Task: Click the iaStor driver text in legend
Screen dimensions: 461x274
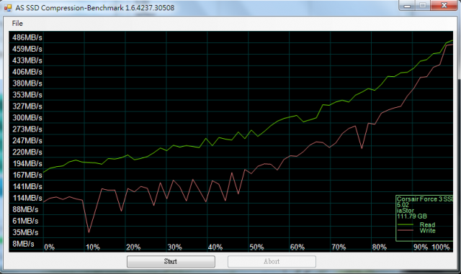Action: [406, 211]
